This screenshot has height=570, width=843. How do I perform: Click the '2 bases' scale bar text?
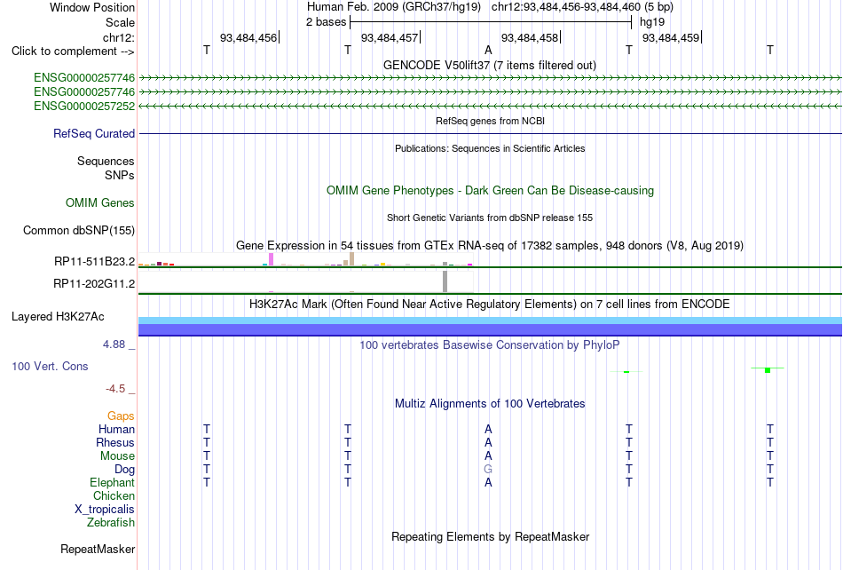coord(327,22)
